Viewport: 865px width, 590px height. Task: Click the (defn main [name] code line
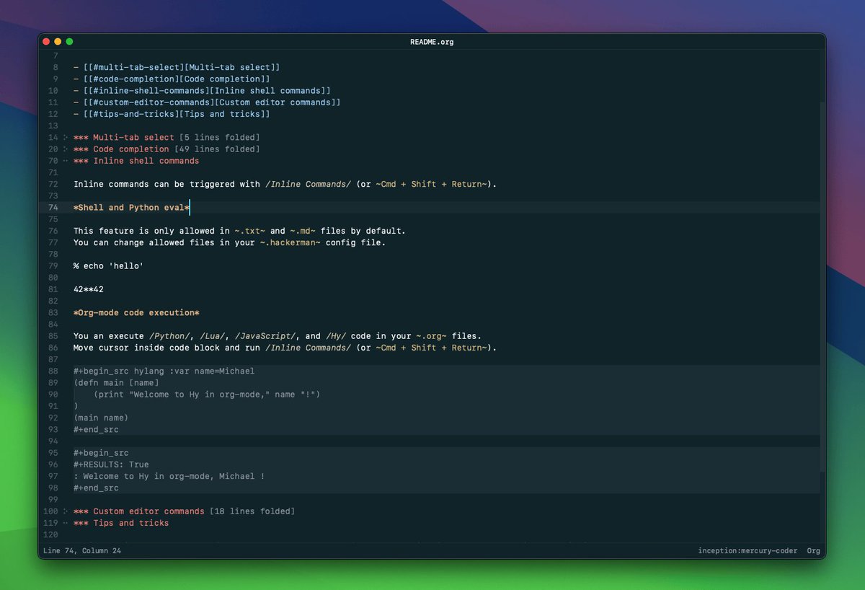pos(116,383)
